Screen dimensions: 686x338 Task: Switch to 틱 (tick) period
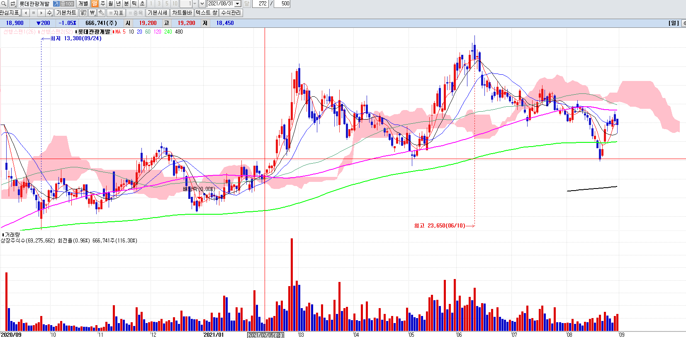click(x=134, y=4)
